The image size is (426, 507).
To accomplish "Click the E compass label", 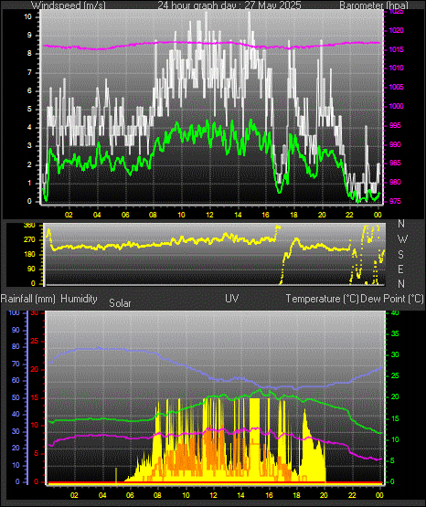I will click(400, 269).
